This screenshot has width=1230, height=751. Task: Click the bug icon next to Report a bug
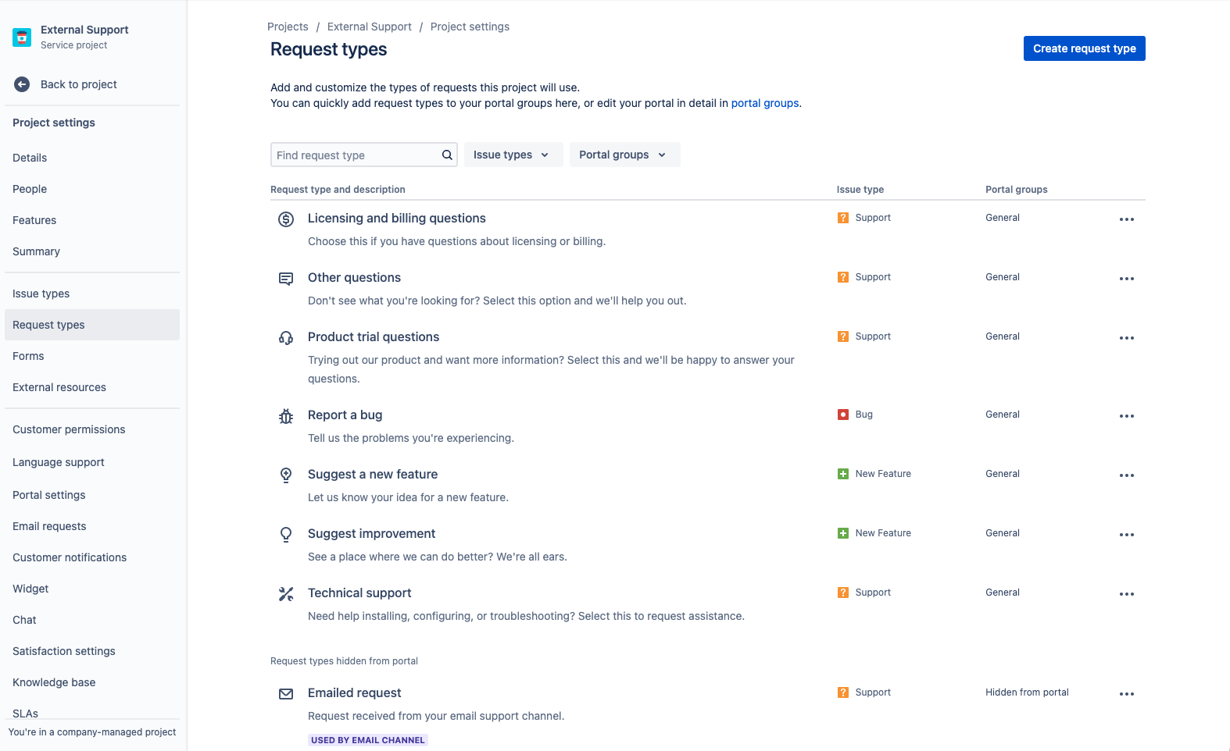[x=286, y=416]
